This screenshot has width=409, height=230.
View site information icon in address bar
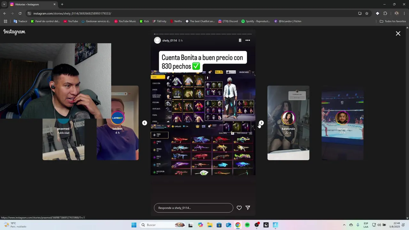pyautogui.click(x=29, y=13)
